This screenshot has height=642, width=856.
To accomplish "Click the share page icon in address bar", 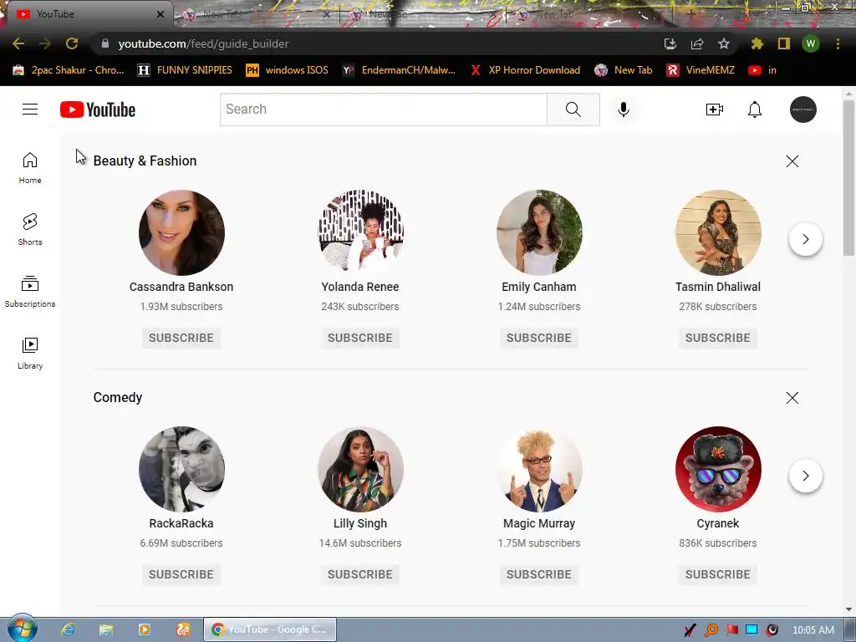I will [697, 43].
